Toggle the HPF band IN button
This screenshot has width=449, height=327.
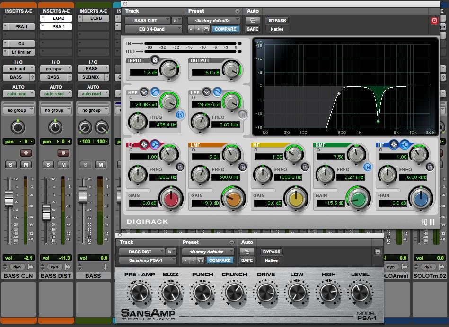[x=180, y=115]
